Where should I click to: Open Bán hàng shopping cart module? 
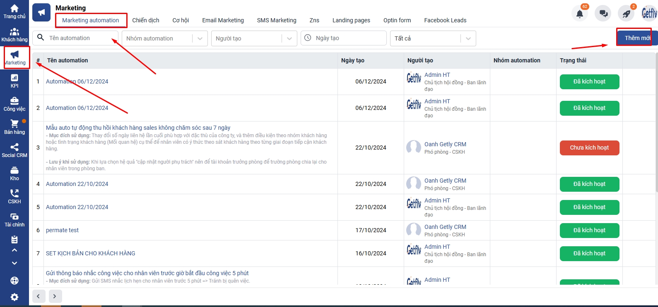14,127
